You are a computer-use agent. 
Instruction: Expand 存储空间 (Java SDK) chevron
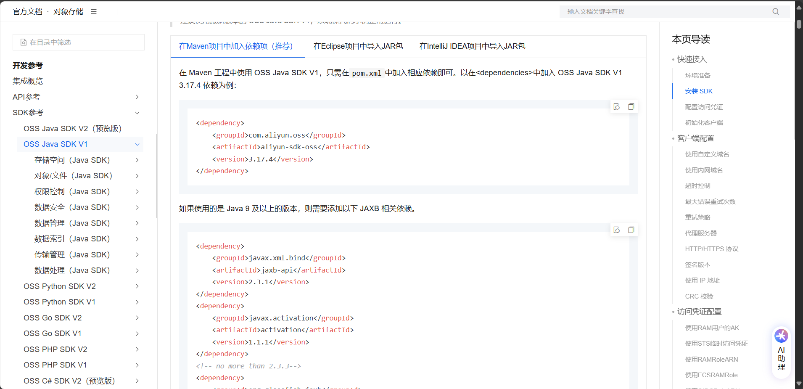tap(137, 160)
